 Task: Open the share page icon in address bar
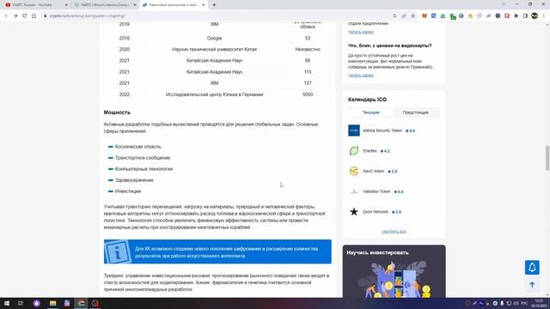404,15
